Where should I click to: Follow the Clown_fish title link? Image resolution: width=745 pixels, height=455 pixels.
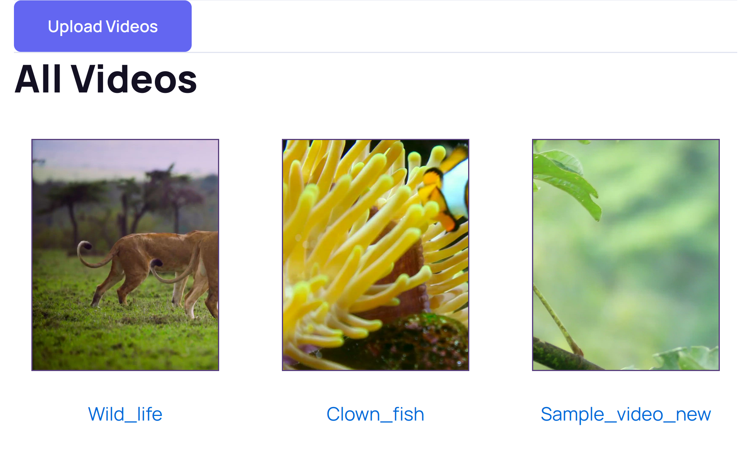pos(375,414)
